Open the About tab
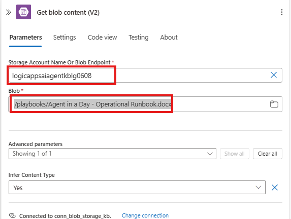This screenshot has width=291, height=219. click(169, 38)
